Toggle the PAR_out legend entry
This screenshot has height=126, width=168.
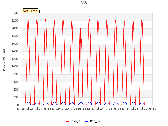[x=93, y=121]
